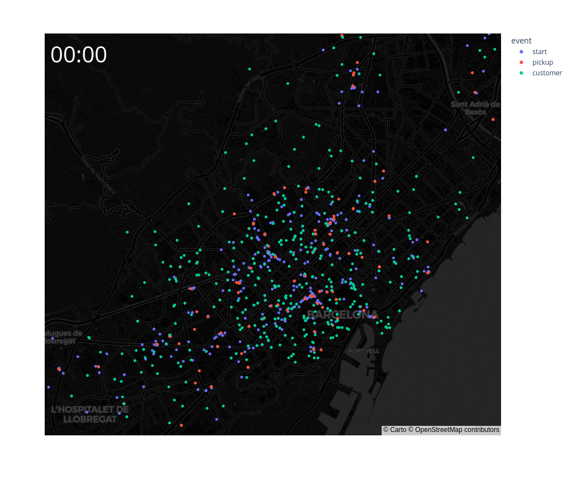This screenshot has width=572, height=480.
Task: Click the PORT VELL map label
Action: point(364,351)
